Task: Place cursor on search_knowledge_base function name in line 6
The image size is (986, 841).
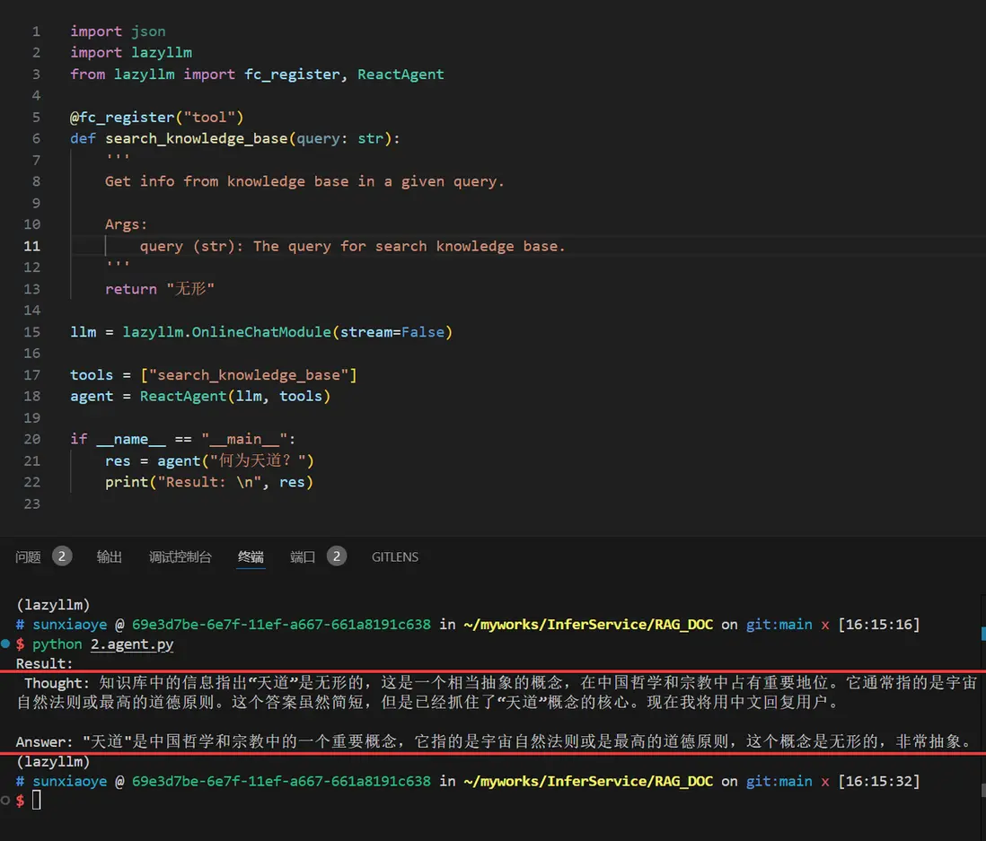Action: 196,138
